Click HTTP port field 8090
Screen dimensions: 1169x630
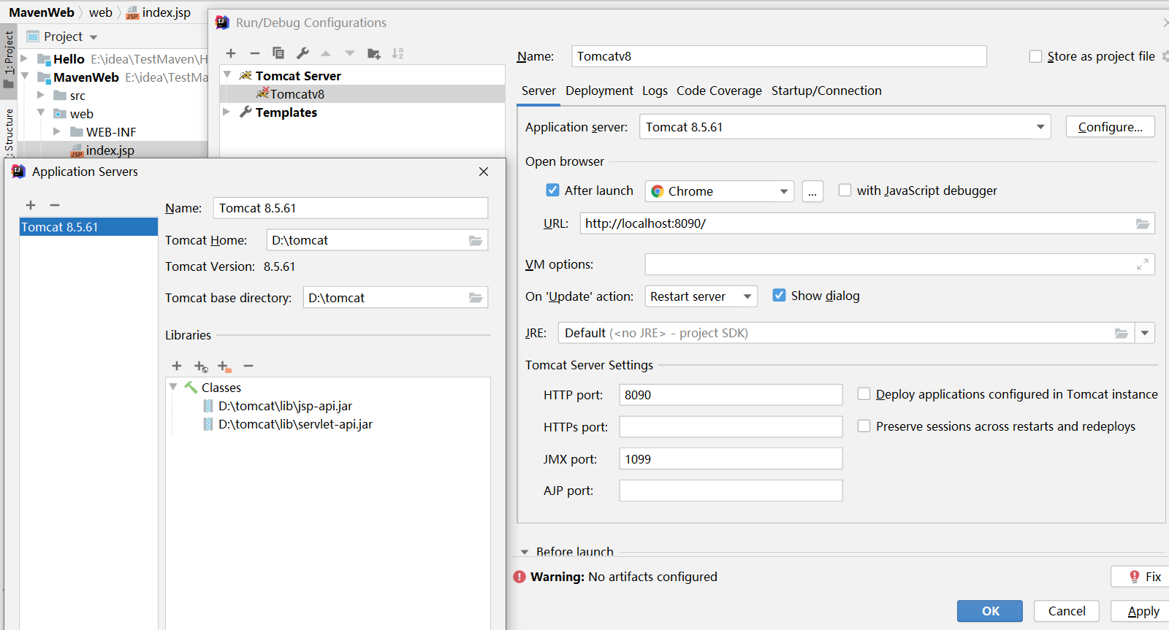click(x=731, y=395)
